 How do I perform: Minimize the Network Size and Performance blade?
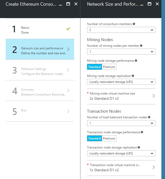coord(142,5)
